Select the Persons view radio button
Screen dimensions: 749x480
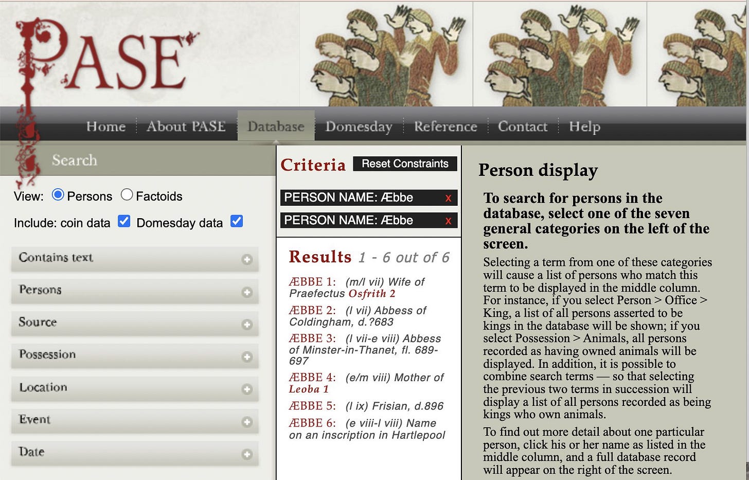[x=58, y=194]
